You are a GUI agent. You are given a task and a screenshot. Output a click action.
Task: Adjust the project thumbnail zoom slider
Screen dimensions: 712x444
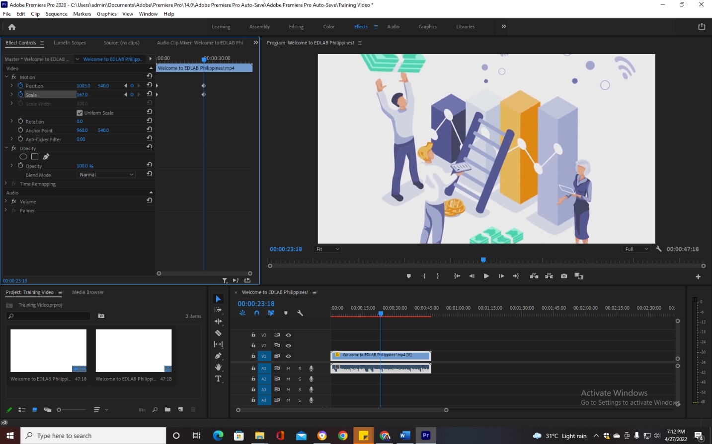pyautogui.click(x=60, y=410)
